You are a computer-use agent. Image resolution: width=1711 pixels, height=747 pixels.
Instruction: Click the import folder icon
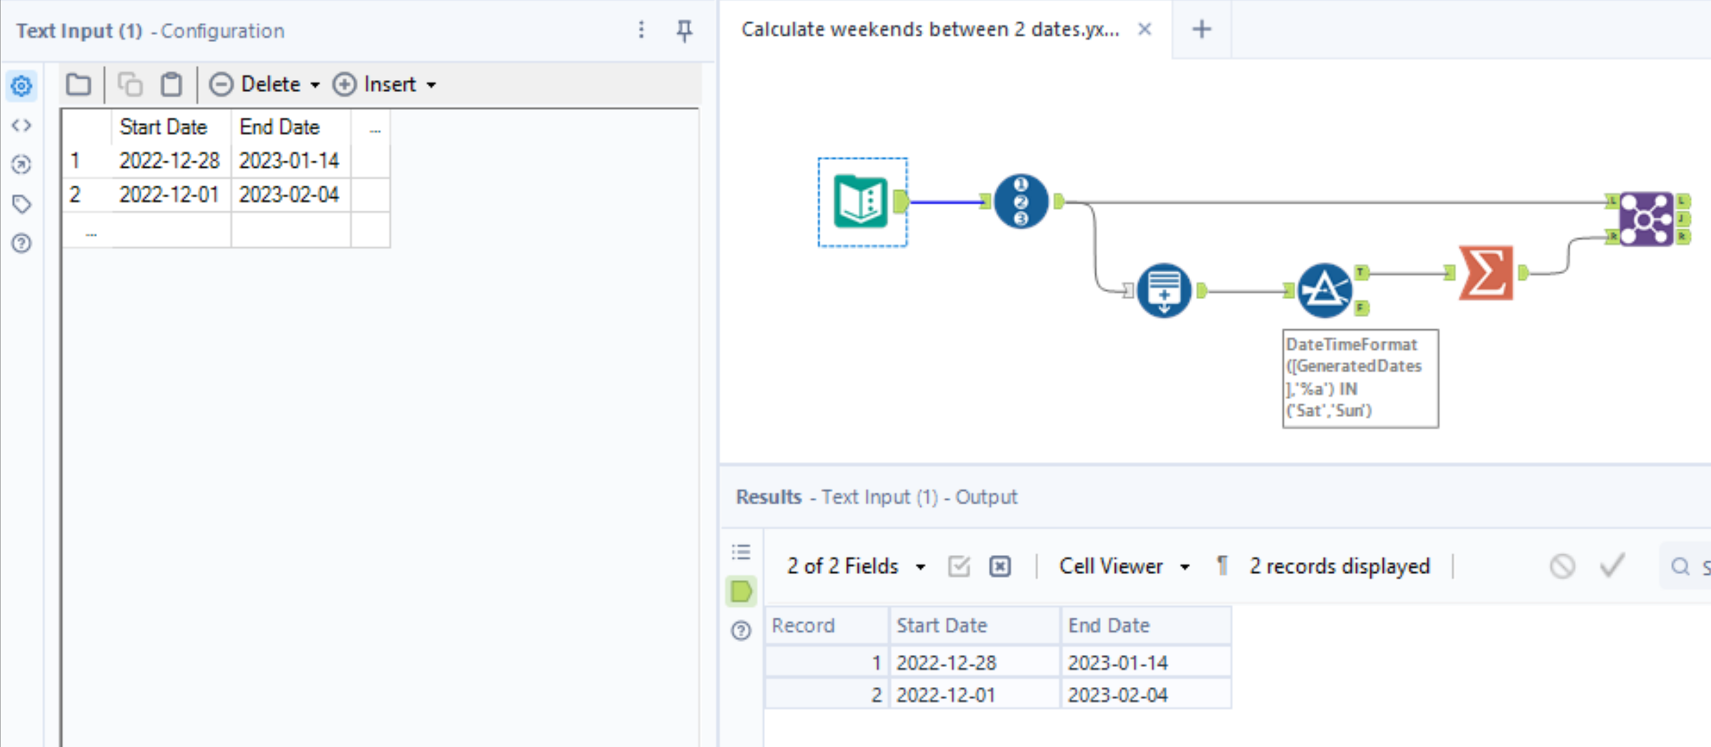coord(79,84)
